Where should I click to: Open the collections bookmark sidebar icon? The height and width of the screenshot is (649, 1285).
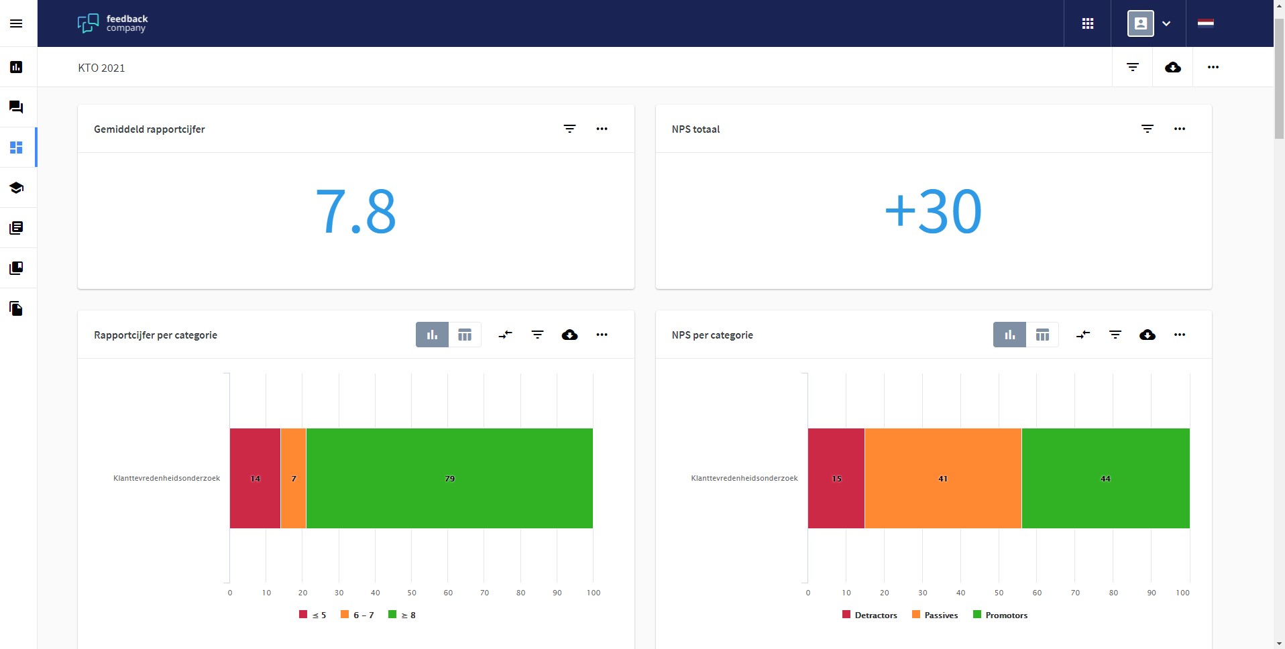16,268
